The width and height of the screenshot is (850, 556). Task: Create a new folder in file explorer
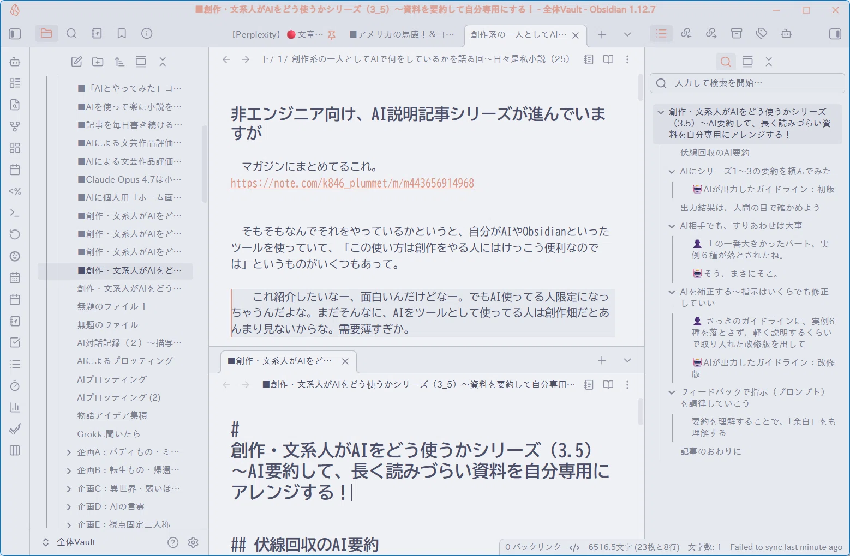pos(98,62)
